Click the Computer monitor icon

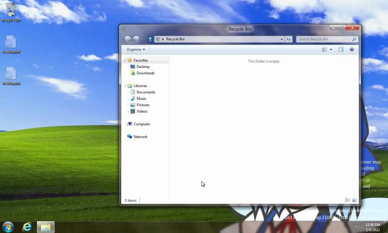point(130,124)
